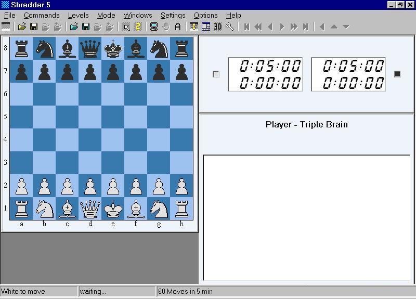The image size is (416, 299).
Task: Click the white pawn on e2
Action: (x=113, y=186)
